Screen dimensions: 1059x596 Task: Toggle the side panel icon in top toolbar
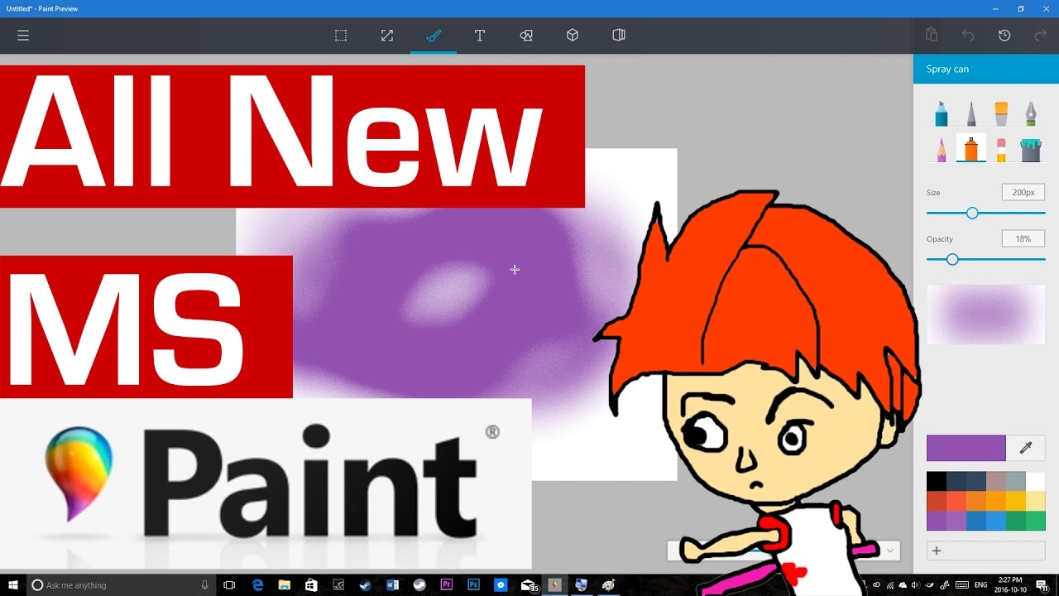pos(619,36)
